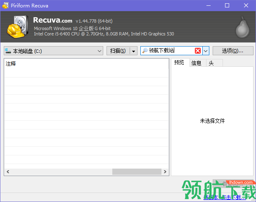
Task: Click the Recuva.com header title
Action: pos(52,20)
